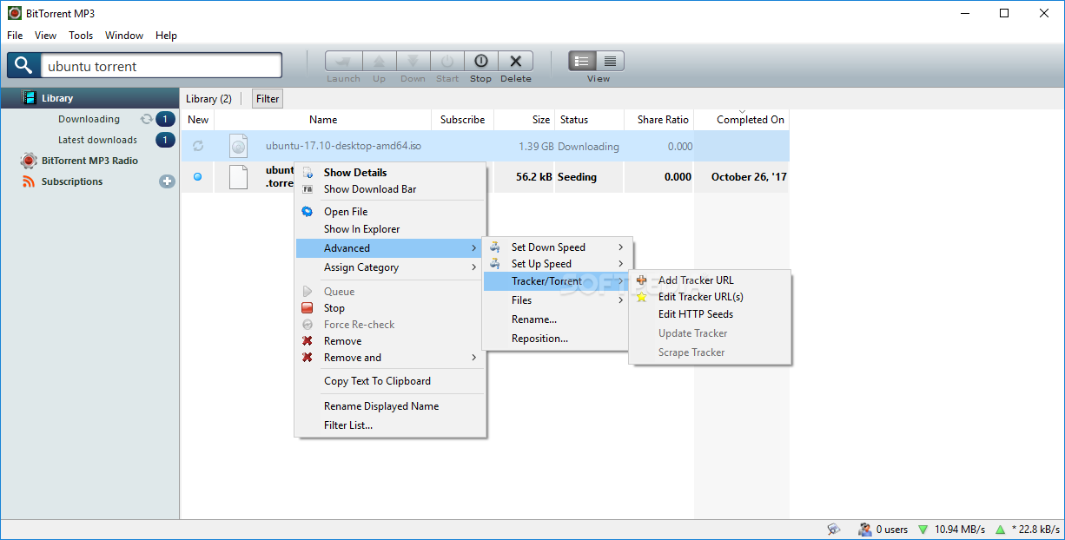Sort by the Size column header
The image size is (1065, 540).
pos(524,120)
